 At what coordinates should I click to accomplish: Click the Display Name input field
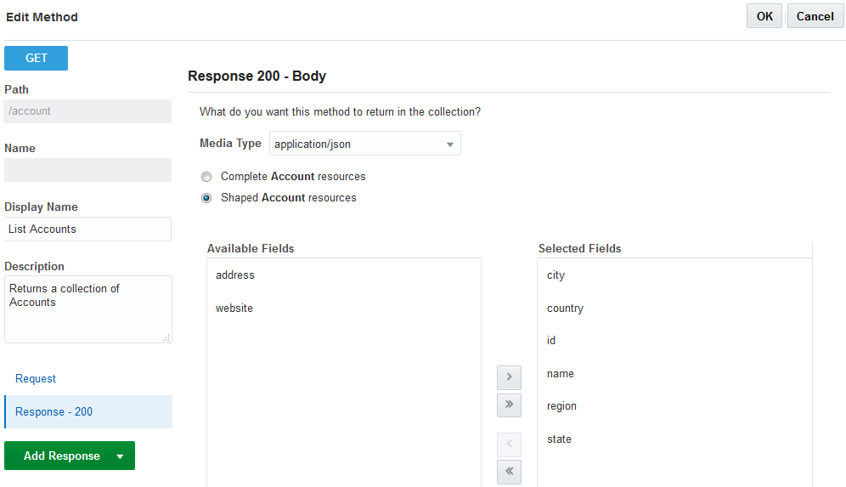tap(87, 229)
